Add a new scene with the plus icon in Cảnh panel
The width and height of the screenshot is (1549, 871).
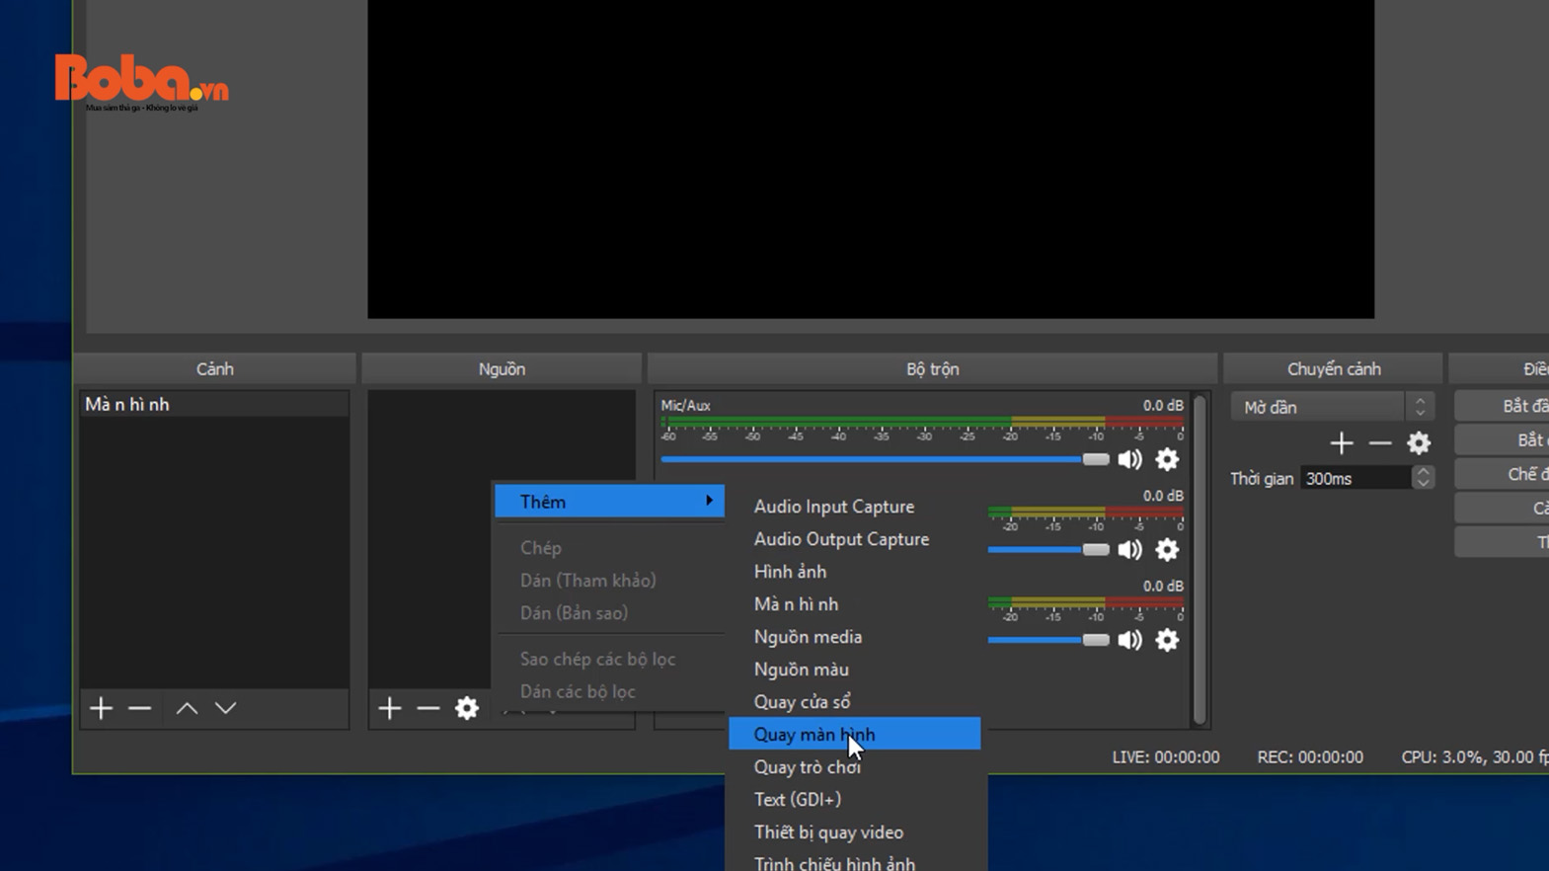[101, 708]
